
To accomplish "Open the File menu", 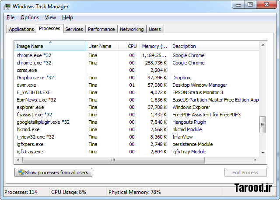I will click(x=10, y=17).
